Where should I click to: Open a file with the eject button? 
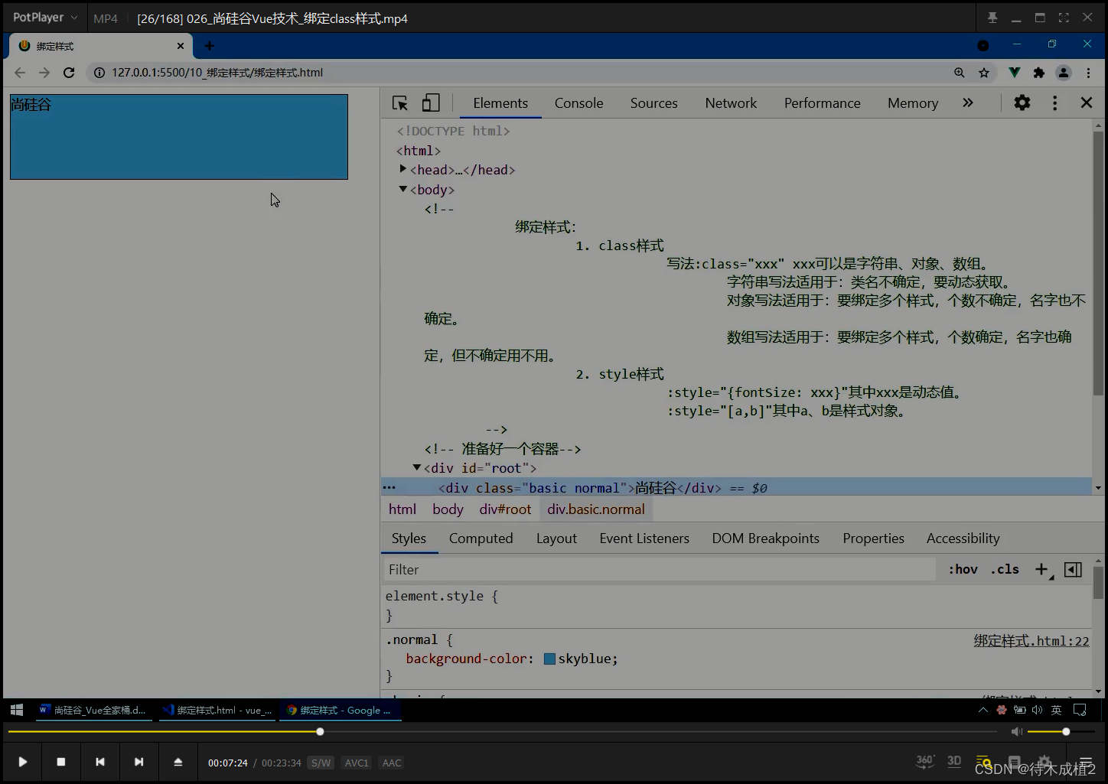click(178, 762)
